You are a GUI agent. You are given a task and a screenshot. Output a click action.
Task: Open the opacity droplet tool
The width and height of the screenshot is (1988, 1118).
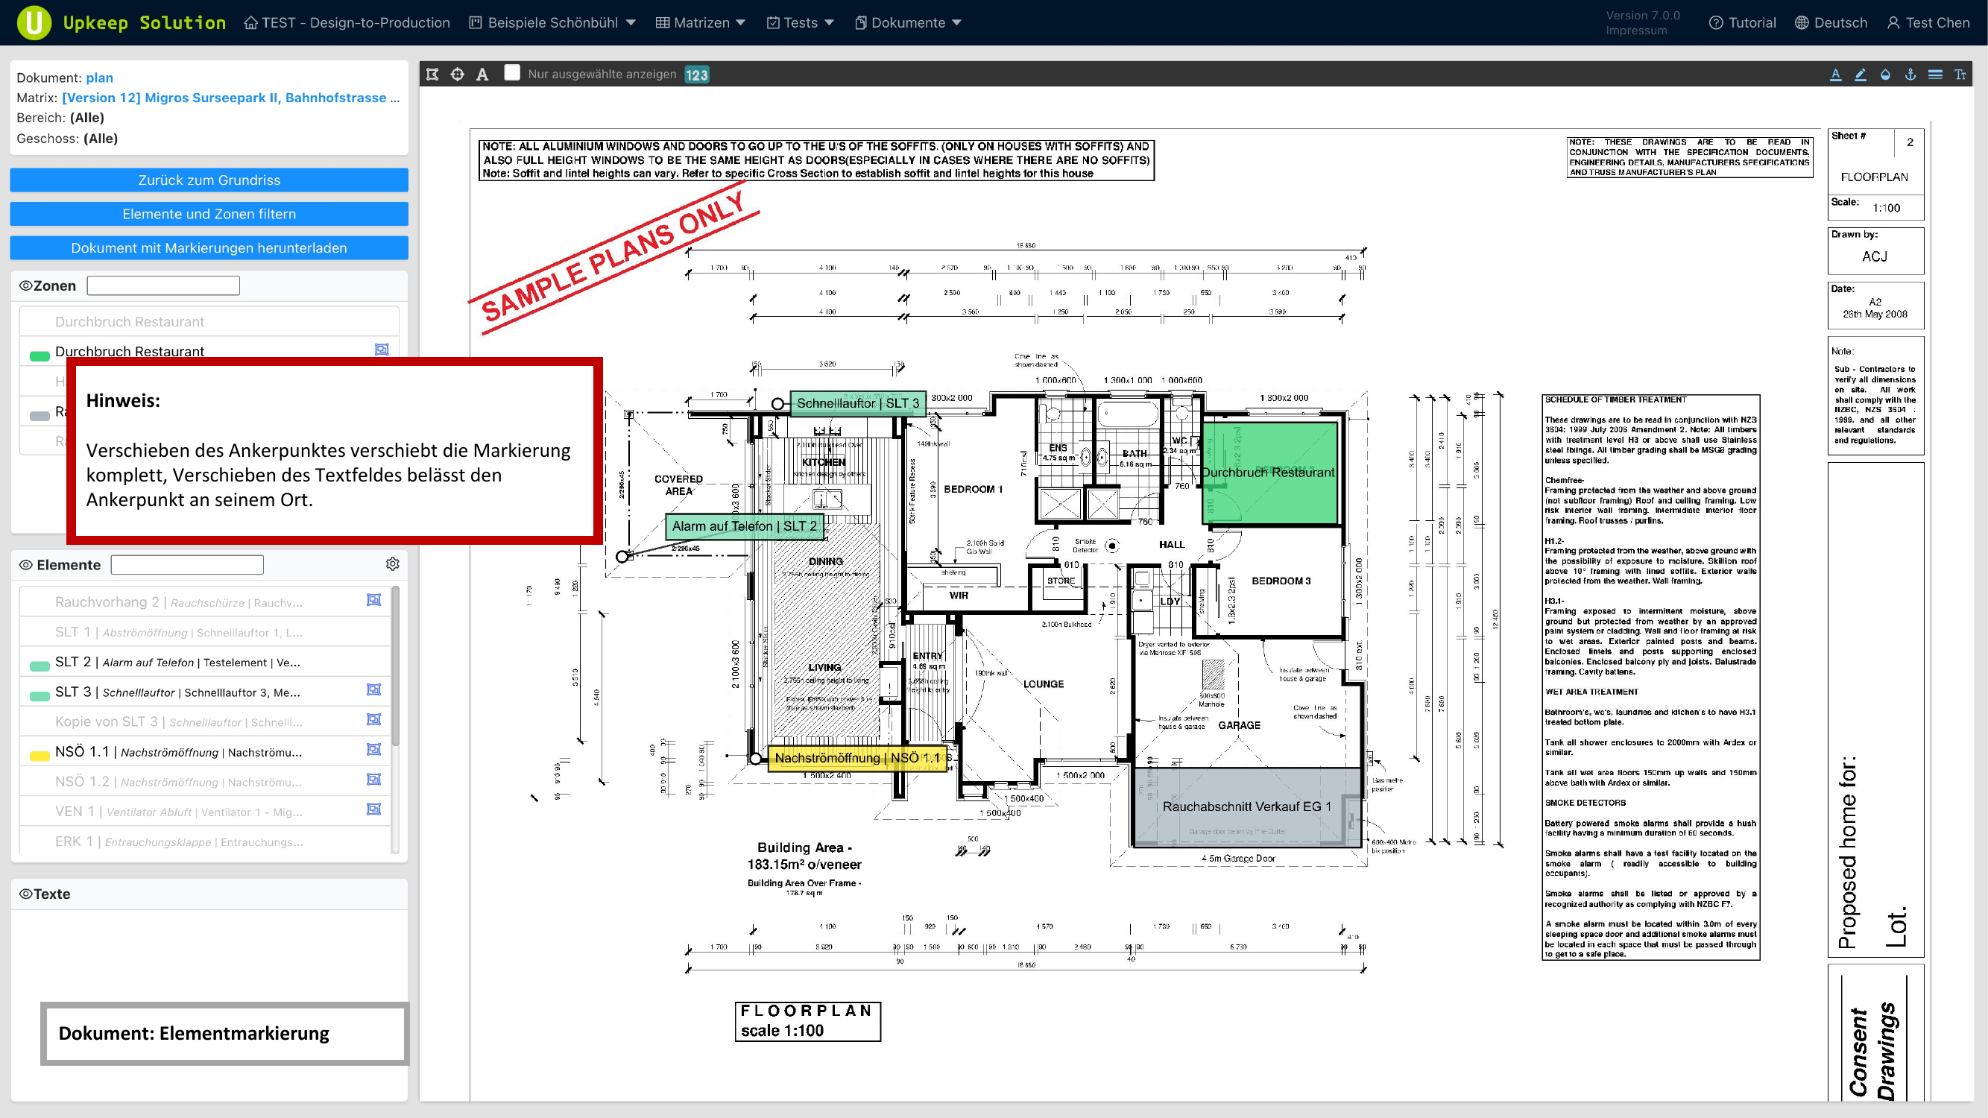[x=1885, y=74]
